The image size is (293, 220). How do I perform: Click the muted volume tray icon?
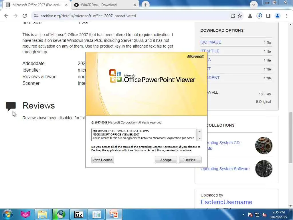point(264,215)
